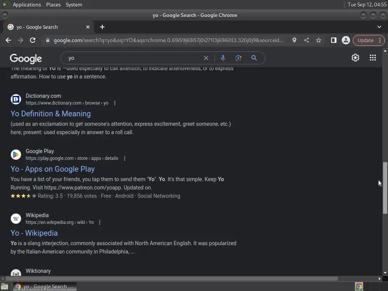
Task: Click the Google logo to go home
Action: (26, 59)
